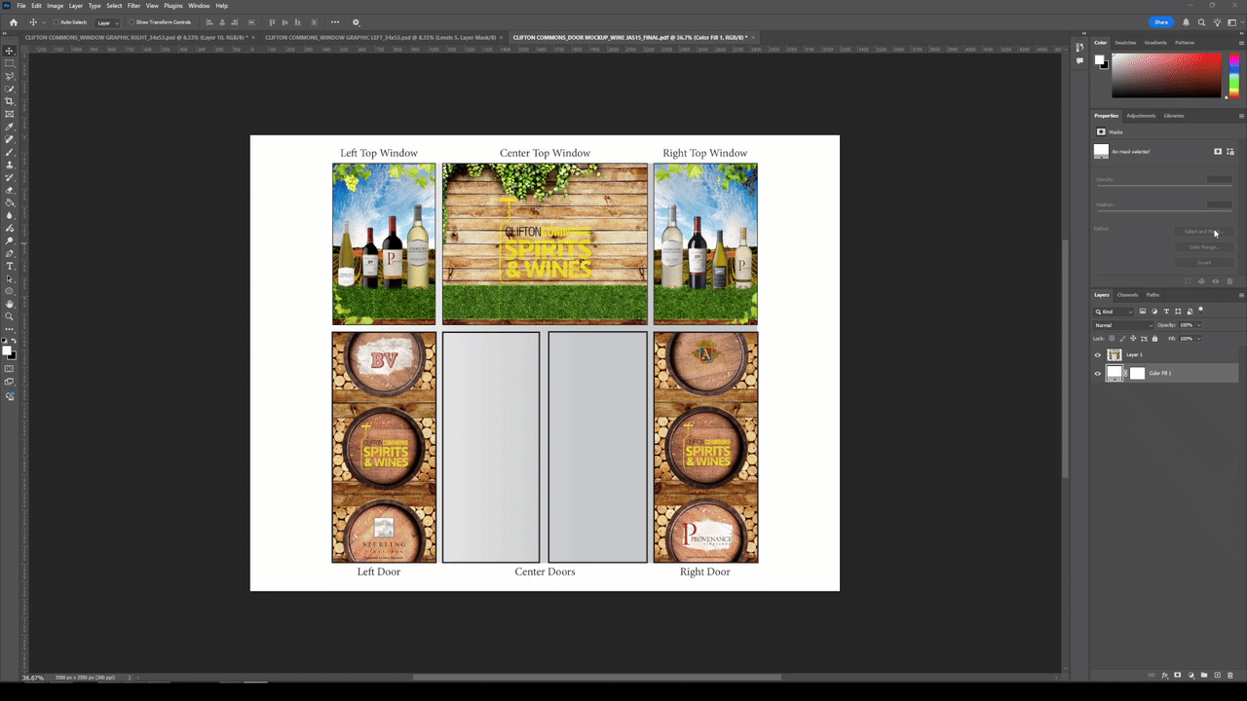Toggle lock transparent pixels

click(1112, 339)
